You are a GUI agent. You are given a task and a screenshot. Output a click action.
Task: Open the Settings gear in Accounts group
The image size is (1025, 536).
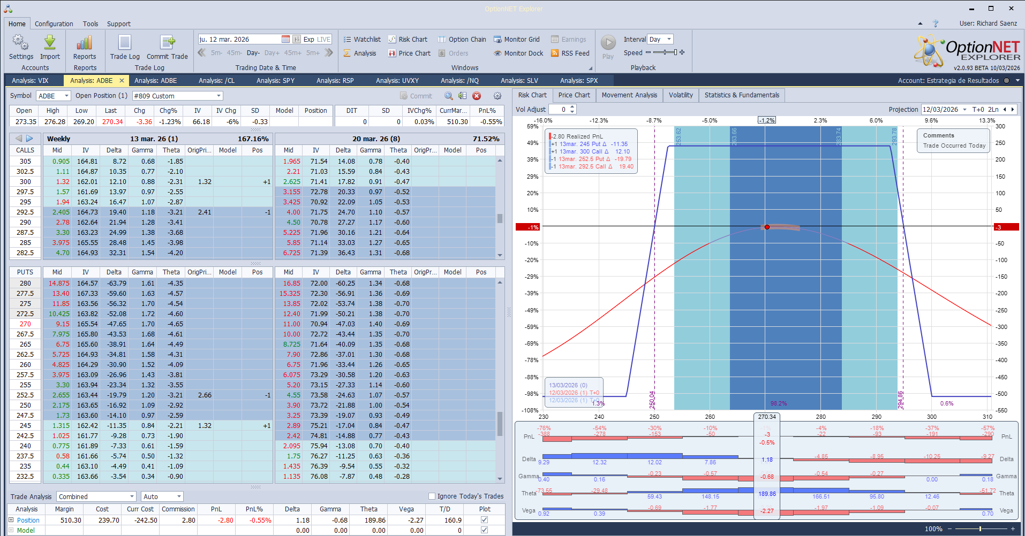pos(21,47)
